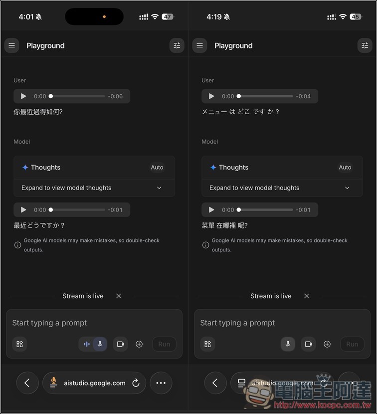
Task: Open the run settings tune panel
Action: coord(177,45)
